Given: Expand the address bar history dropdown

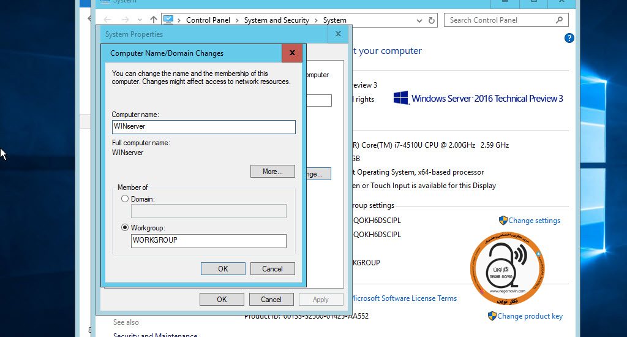Looking at the screenshot, I should pos(419,20).
